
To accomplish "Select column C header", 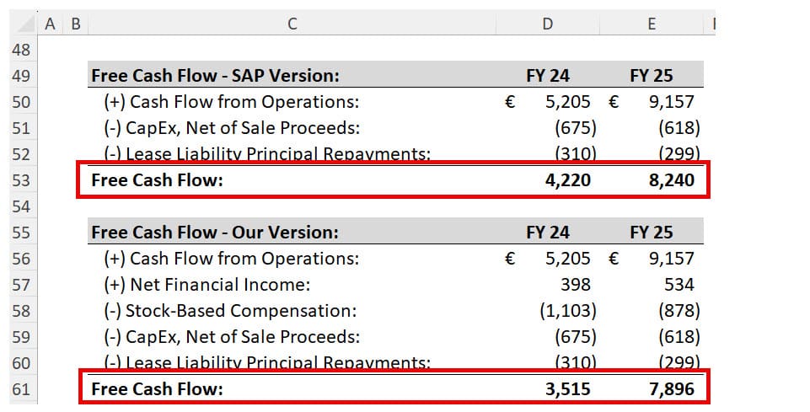I will coord(292,24).
